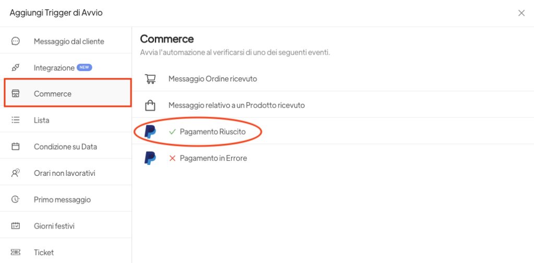Click the Primo messaggio clock icon

click(x=16, y=199)
